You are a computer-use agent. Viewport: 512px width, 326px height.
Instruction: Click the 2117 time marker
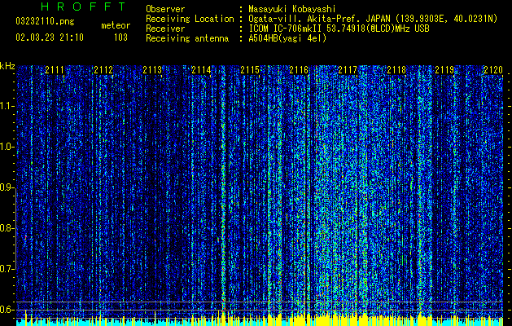(x=348, y=70)
